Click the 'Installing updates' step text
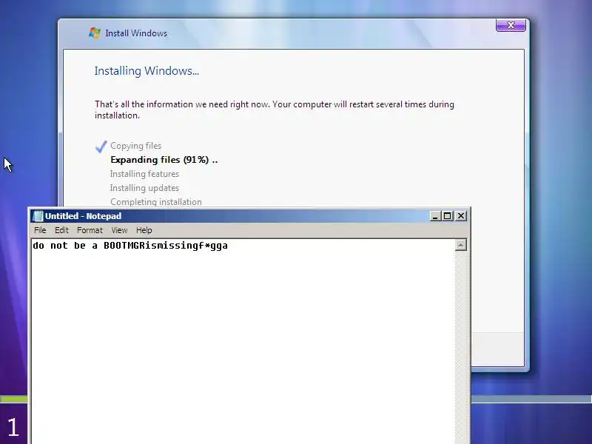 tap(144, 188)
